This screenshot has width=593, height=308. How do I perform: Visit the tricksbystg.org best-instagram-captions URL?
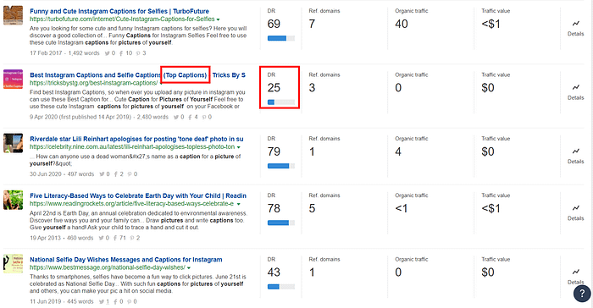[94, 83]
